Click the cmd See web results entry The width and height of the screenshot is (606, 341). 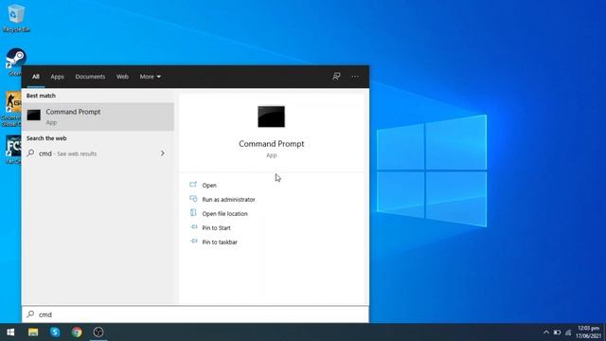click(98, 153)
